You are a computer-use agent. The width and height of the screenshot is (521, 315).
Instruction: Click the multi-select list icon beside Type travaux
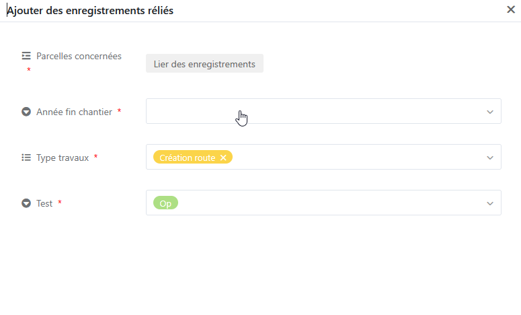point(26,157)
